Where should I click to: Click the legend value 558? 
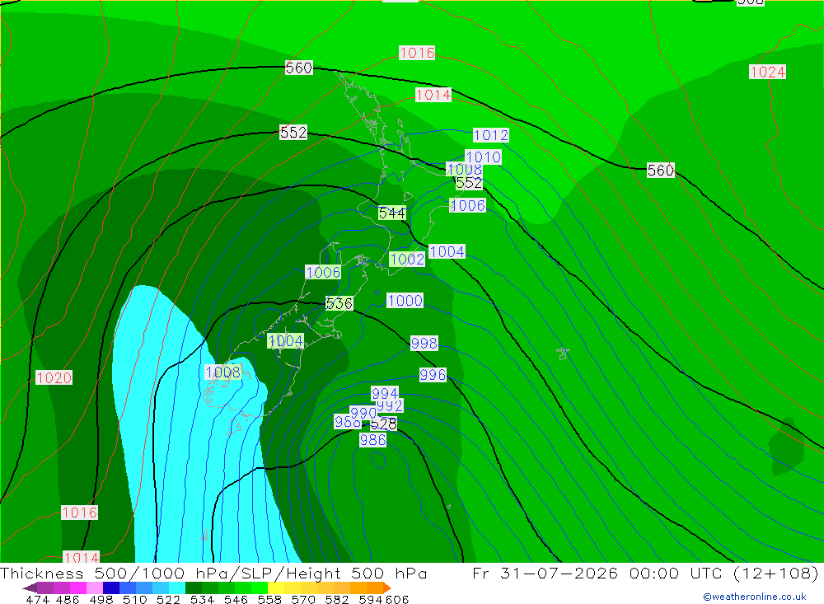click(269, 600)
